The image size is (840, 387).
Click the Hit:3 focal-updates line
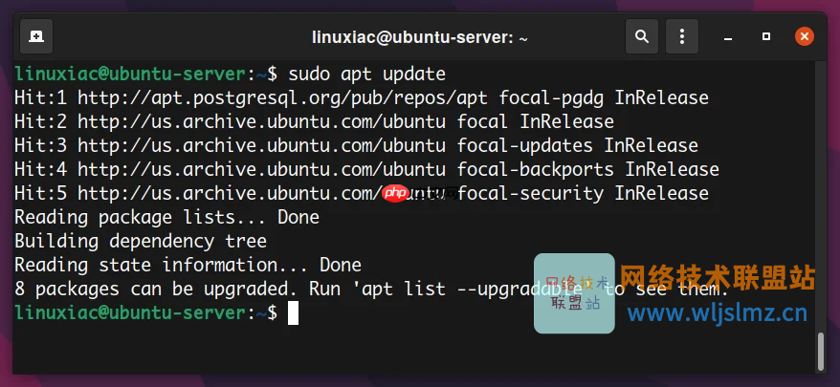[356, 145]
